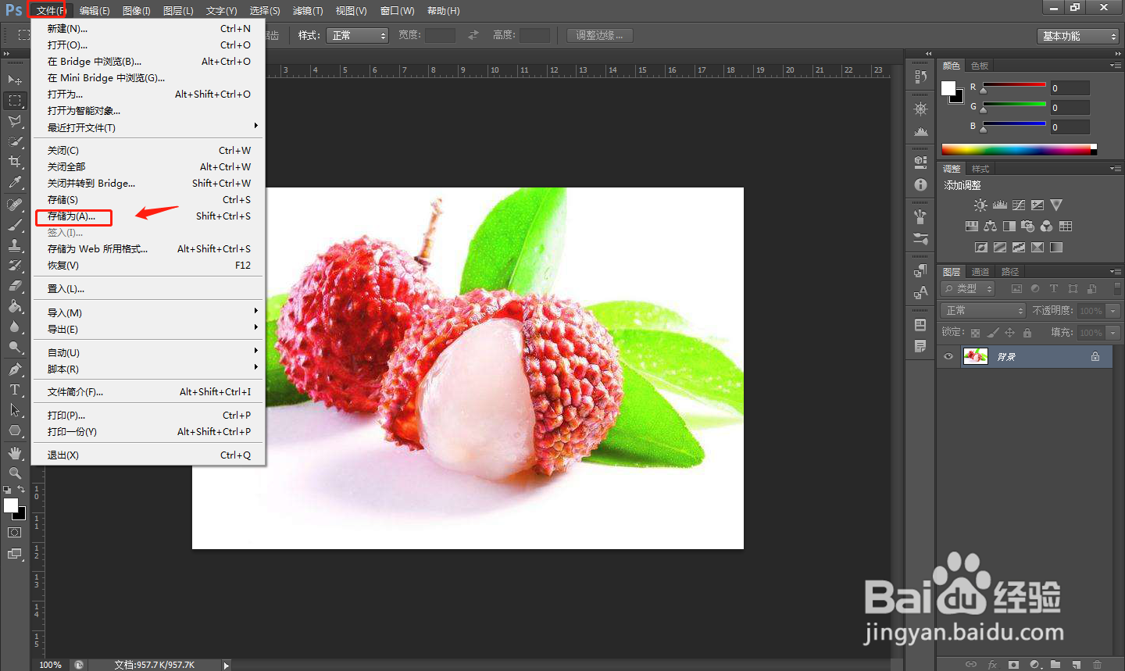
Task: Add a Photo Filter adjustment
Action: (1028, 226)
